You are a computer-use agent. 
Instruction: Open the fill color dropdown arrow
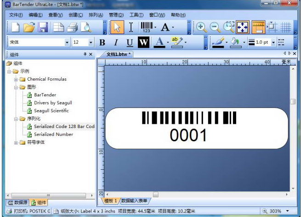pos(244,42)
